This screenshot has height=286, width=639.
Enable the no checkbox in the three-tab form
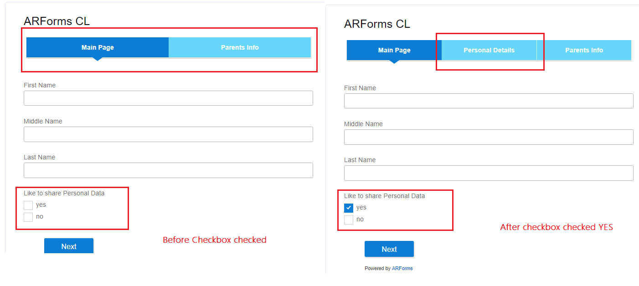pyautogui.click(x=349, y=220)
